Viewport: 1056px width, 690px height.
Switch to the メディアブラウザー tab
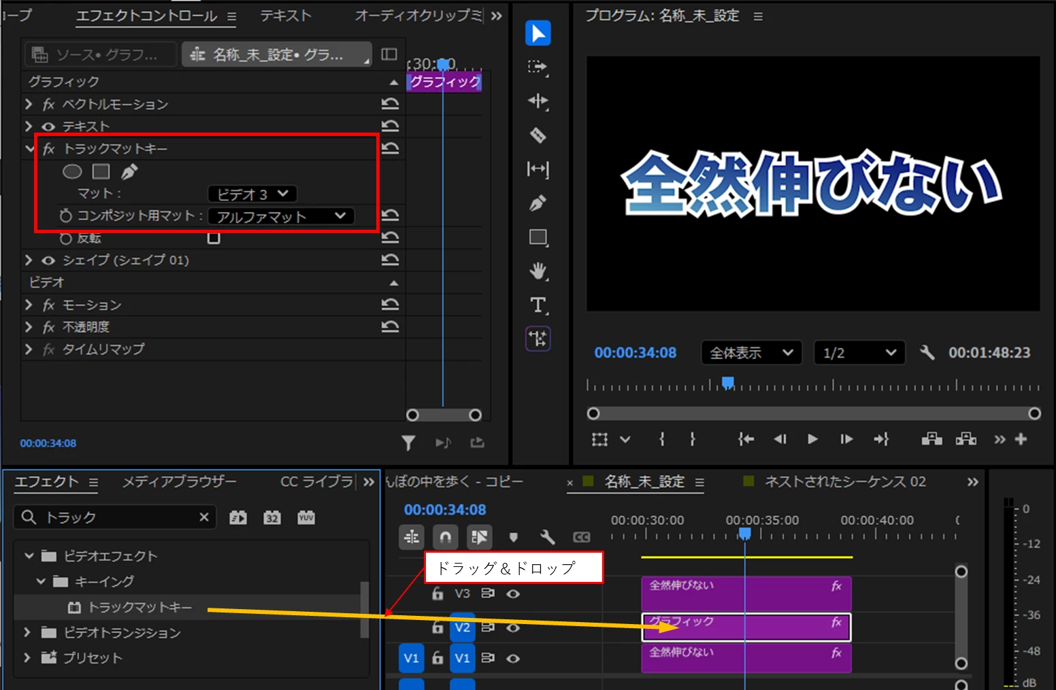click(180, 481)
